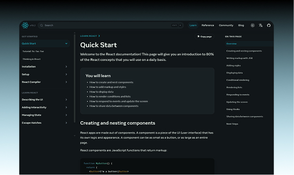Screen dimensions: 294x175
Task: Expand the React Compiler section chevron
Action: pos(66,82)
